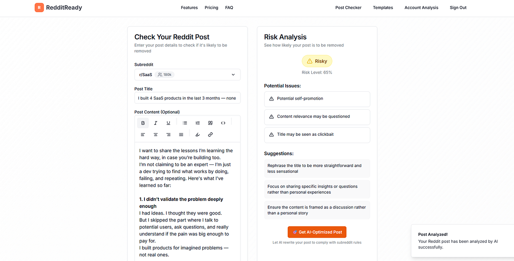Click Get AI-Optimized Post button
Image resolution: width=514 pixels, height=261 pixels.
tap(317, 232)
